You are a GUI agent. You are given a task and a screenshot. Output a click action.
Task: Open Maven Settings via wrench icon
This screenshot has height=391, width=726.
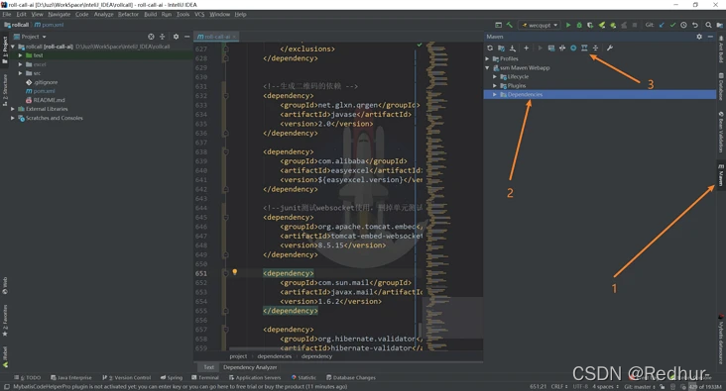point(610,49)
